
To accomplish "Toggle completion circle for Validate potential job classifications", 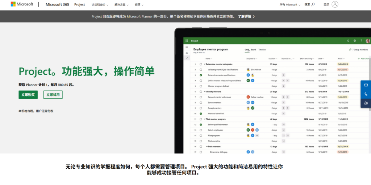I will click(201, 70).
